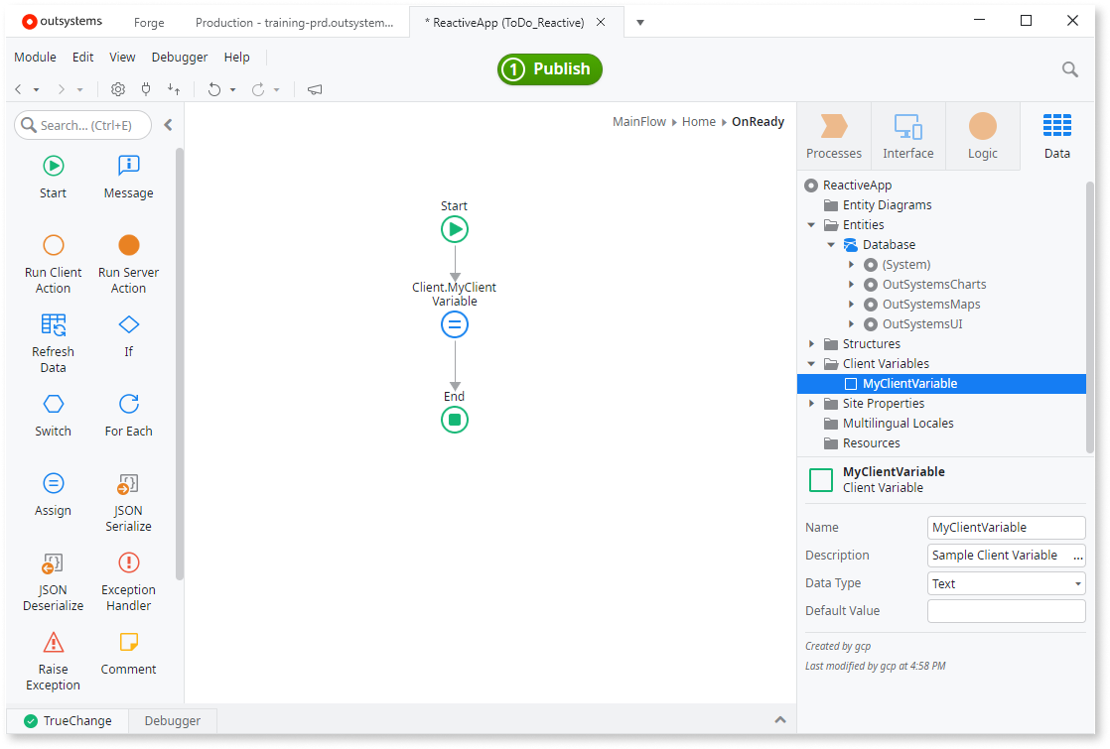The height and width of the screenshot is (749, 1110).
Task: Click the Default Value input field
Action: click(x=1006, y=610)
